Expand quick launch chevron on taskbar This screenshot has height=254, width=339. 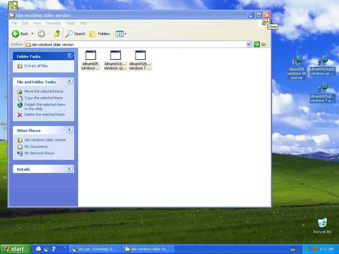(x=65, y=247)
